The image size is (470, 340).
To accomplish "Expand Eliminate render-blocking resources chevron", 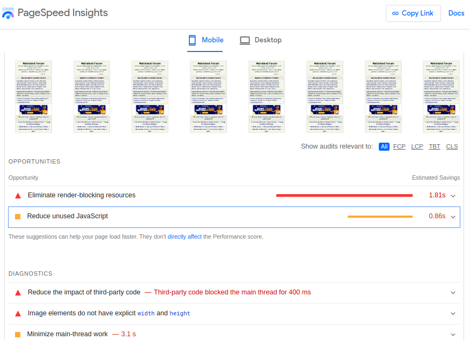I will [x=453, y=196].
